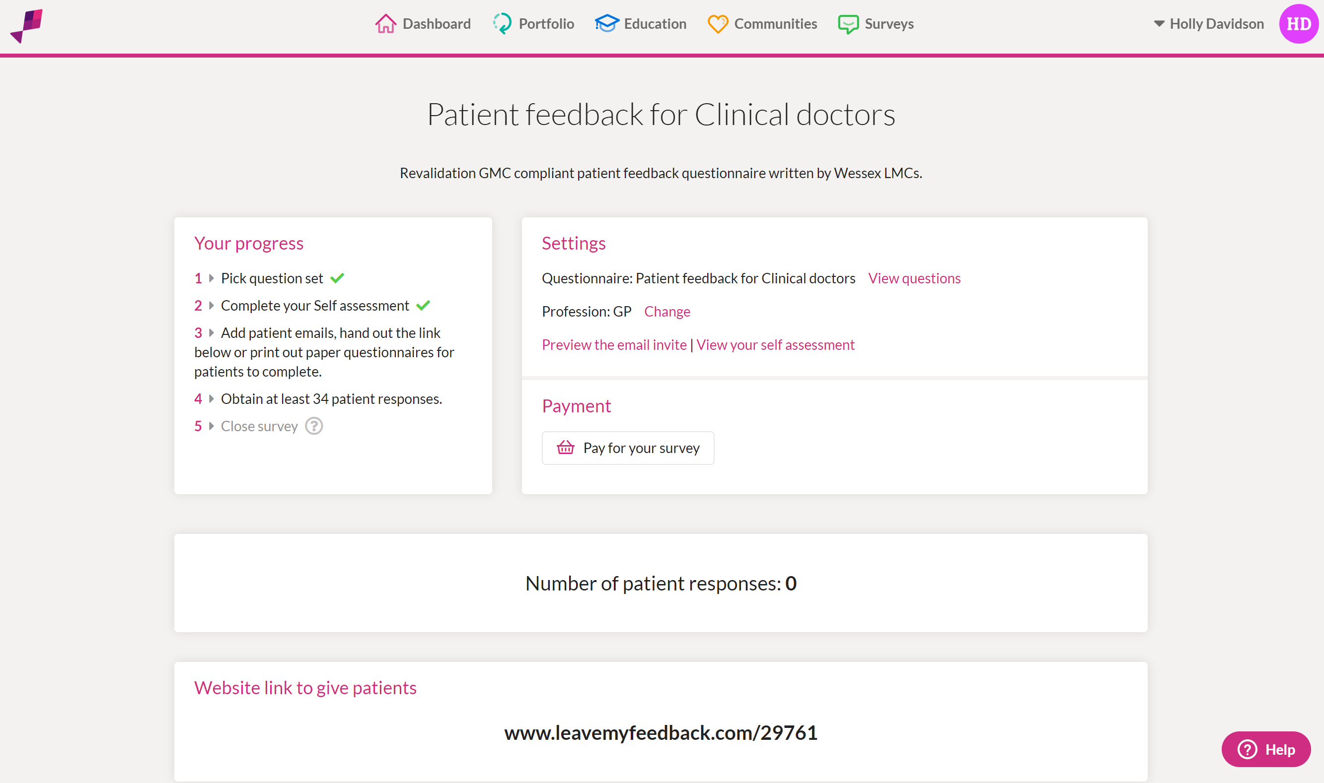The image size is (1324, 783).
Task: Click the View questions link
Action: coord(914,278)
